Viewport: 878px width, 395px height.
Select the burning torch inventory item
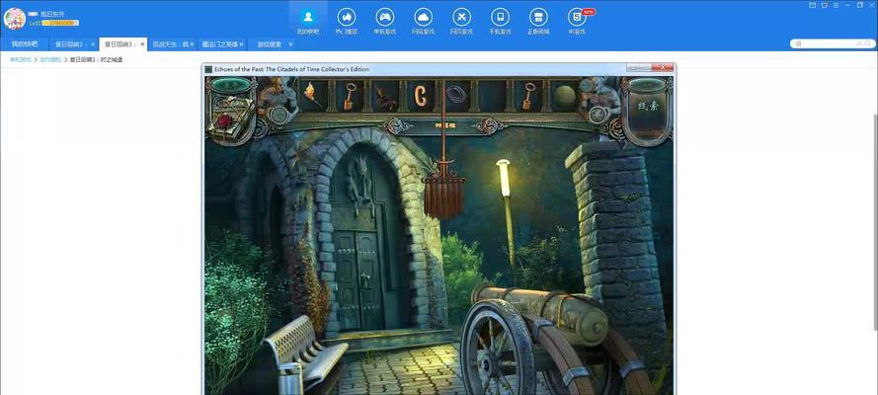(x=313, y=95)
